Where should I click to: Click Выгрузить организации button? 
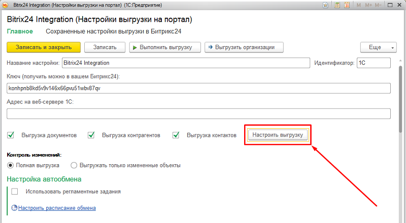pyautogui.click(x=244, y=47)
